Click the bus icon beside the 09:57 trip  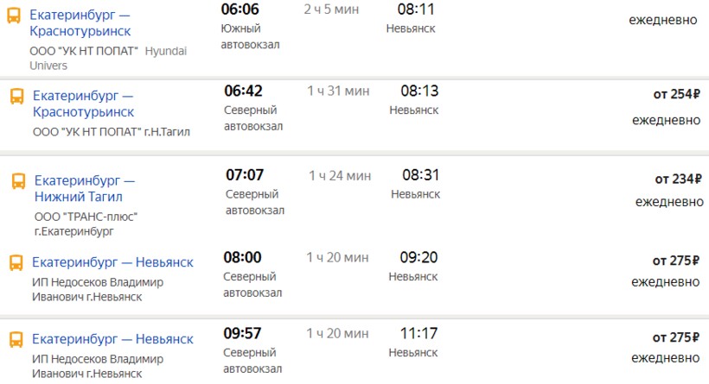pyautogui.click(x=16, y=339)
